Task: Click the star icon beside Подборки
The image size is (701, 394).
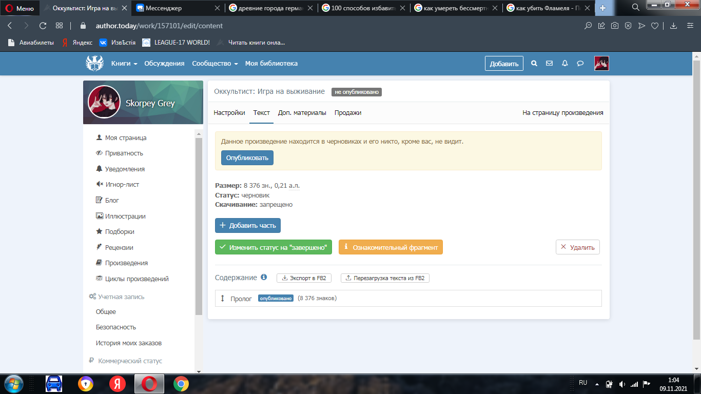Action: 100,231
